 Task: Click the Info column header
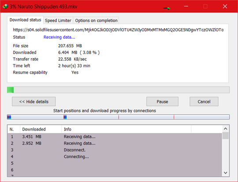pos(126,129)
